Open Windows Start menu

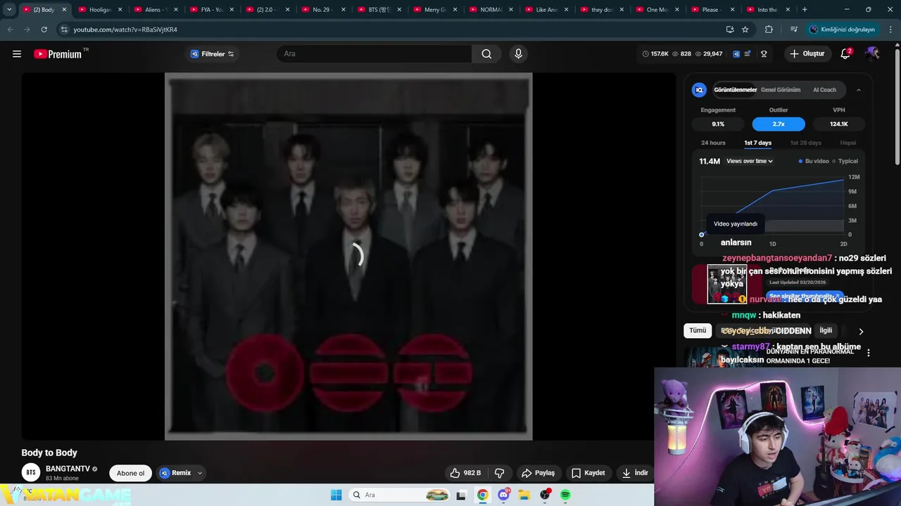(336, 495)
